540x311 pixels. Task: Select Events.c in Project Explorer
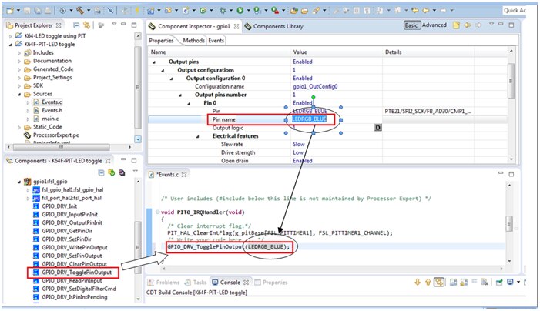[x=52, y=102]
